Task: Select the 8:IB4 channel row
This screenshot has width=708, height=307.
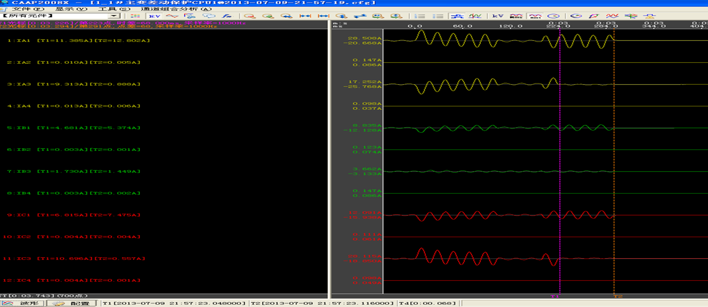Action: (x=74, y=193)
